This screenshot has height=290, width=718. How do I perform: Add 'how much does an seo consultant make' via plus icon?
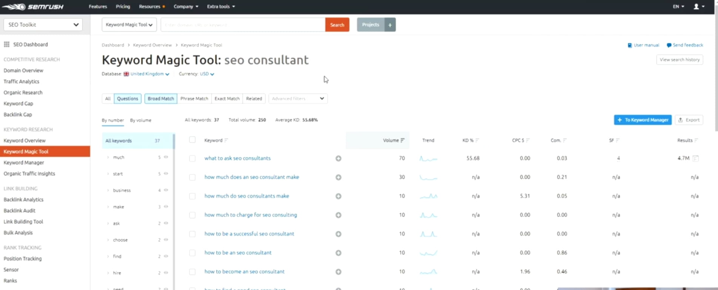point(338,177)
